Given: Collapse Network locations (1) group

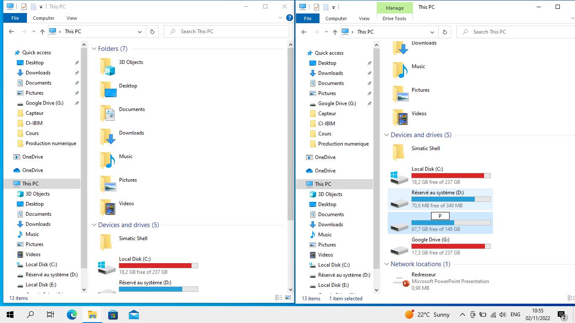Looking at the screenshot, I should pyautogui.click(x=387, y=264).
